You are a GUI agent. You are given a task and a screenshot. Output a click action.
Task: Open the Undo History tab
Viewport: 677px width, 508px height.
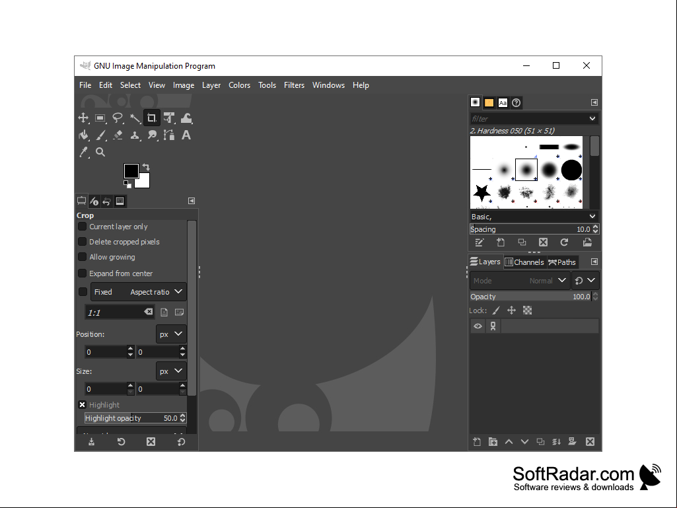(x=106, y=201)
